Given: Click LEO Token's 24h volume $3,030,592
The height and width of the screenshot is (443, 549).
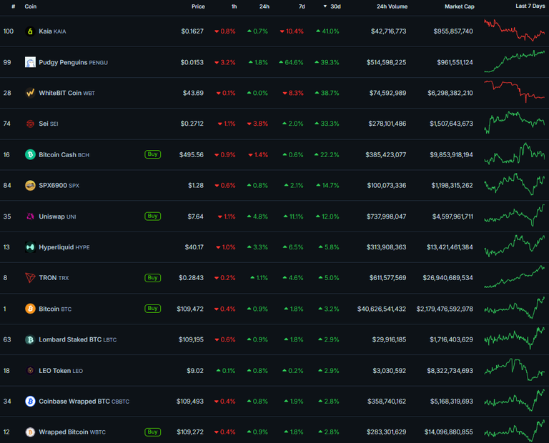Looking at the screenshot, I should [x=390, y=371].
